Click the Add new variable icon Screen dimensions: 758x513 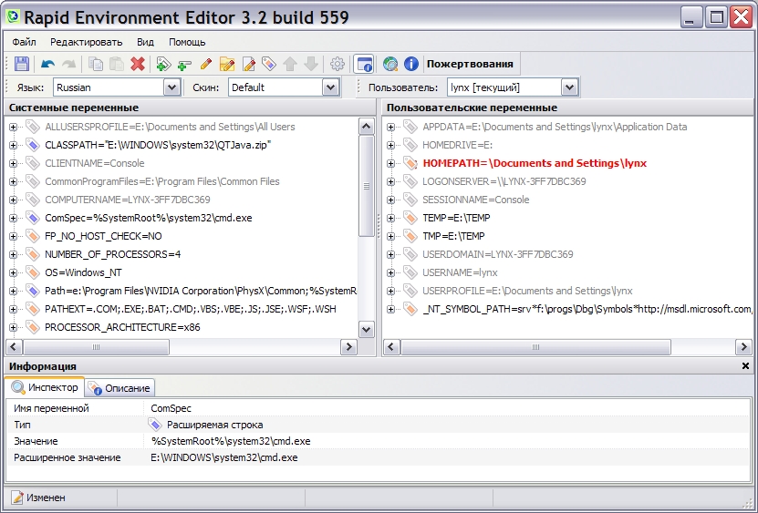click(x=163, y=64)
